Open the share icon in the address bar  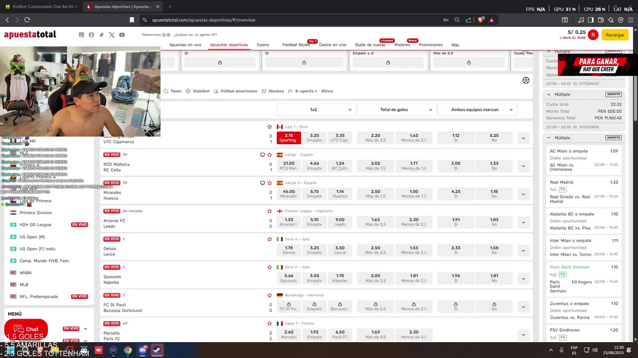coord(469,20)
